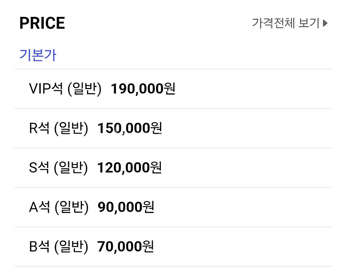Image resolution: width=347 pixels, height=275 pixels.
Task: Click the (일반) tag in the B석 row
Action: [x=71, y=247]
